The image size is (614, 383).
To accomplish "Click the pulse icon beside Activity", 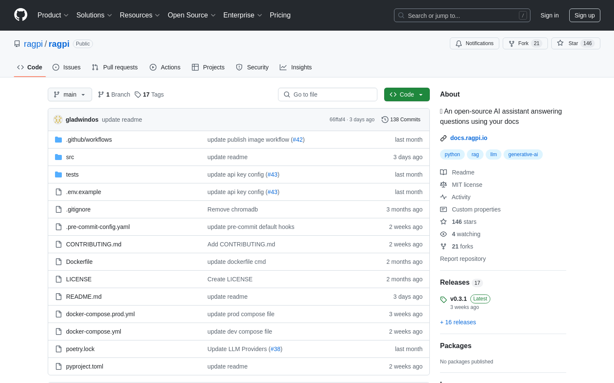I will point(443,197).
